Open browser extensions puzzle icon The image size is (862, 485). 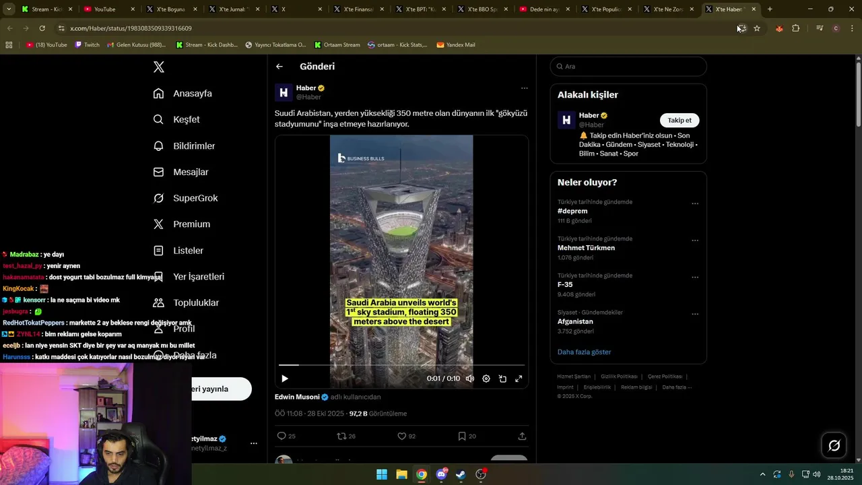795,28
